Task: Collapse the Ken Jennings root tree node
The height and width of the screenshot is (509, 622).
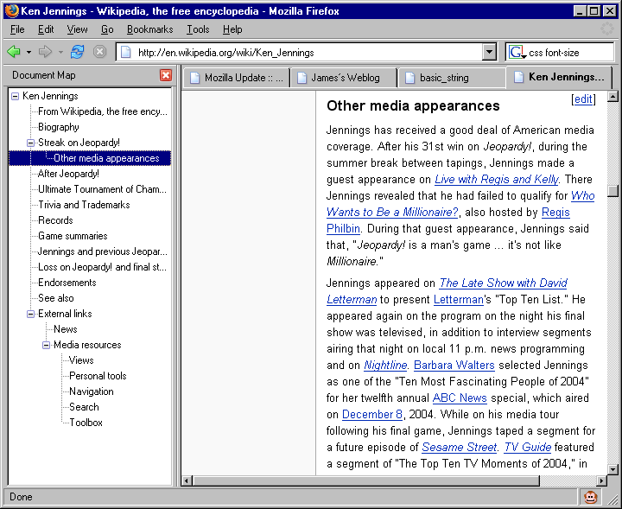Action: (15, 96)
